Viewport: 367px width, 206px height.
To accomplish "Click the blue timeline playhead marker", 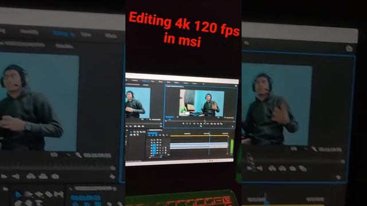I will point(209,133).
